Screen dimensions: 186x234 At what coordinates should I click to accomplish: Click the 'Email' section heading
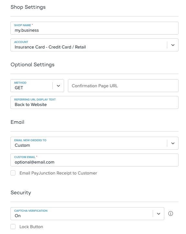click(17, 122)
